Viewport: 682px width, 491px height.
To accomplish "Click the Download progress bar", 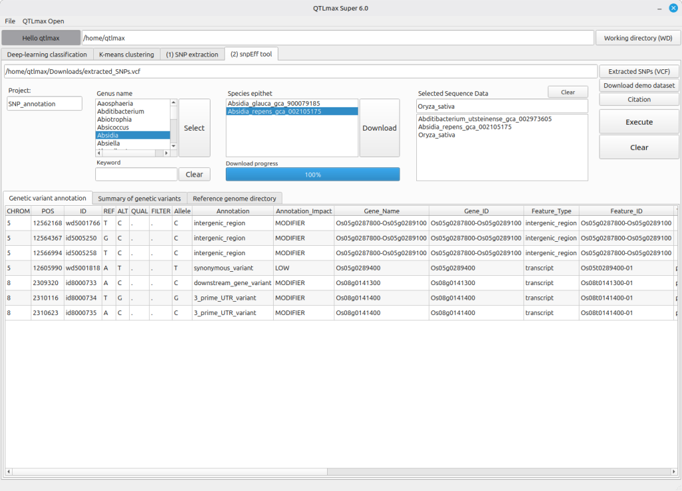I will [312, 175].
